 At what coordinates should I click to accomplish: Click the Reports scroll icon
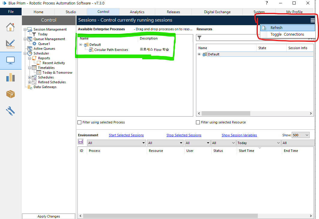coord(34,58)
